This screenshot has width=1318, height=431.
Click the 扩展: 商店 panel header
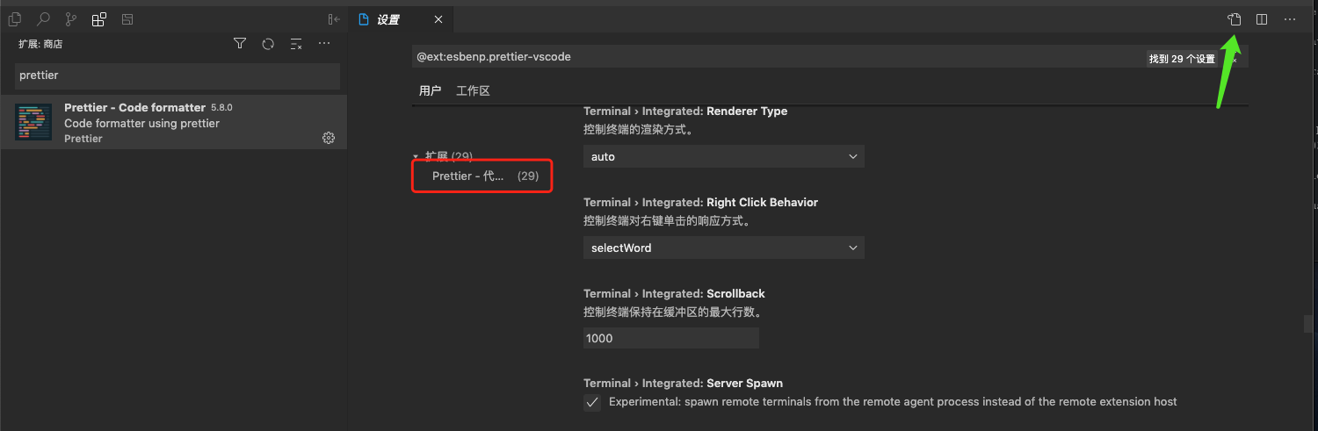click(x=40, y=44)
